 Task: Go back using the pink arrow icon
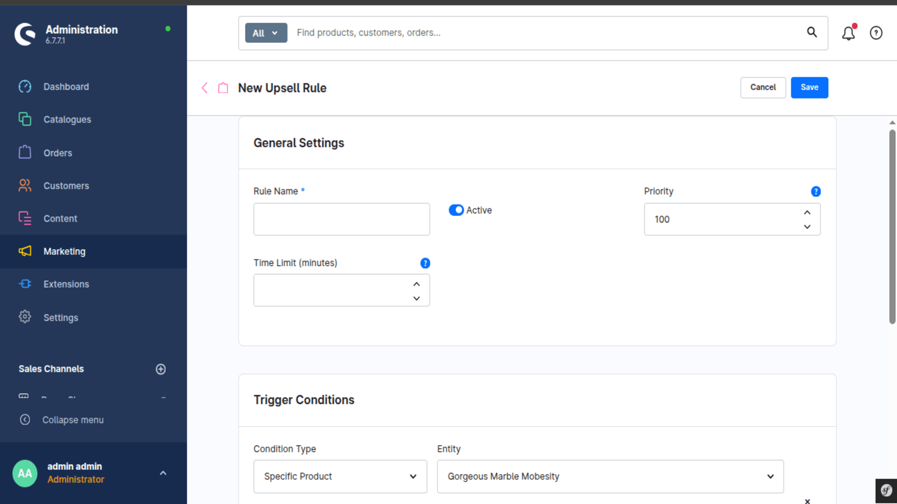(x=205, y=88)
